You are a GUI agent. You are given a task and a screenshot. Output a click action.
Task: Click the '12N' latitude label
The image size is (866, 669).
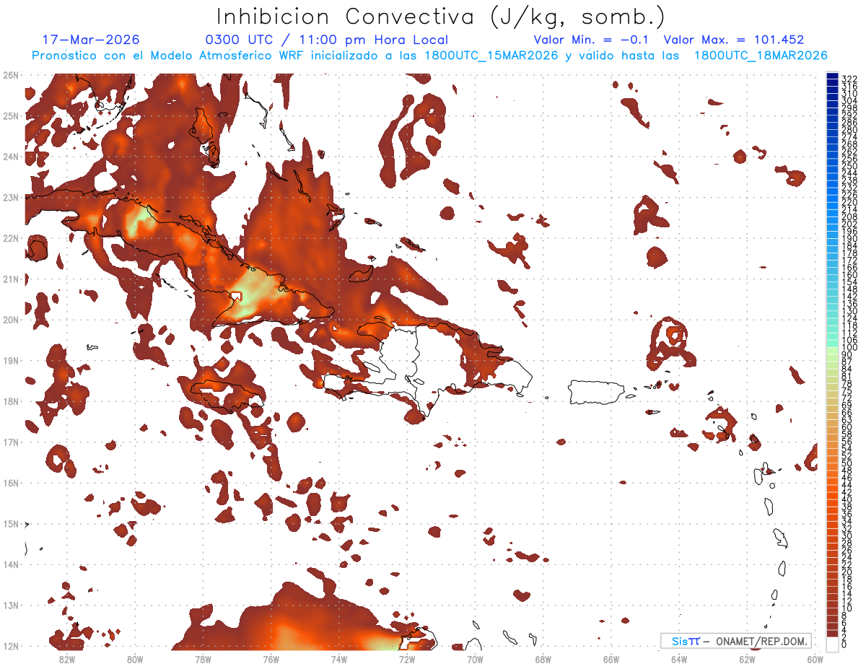pyautogui.click(x=10, y=646)
